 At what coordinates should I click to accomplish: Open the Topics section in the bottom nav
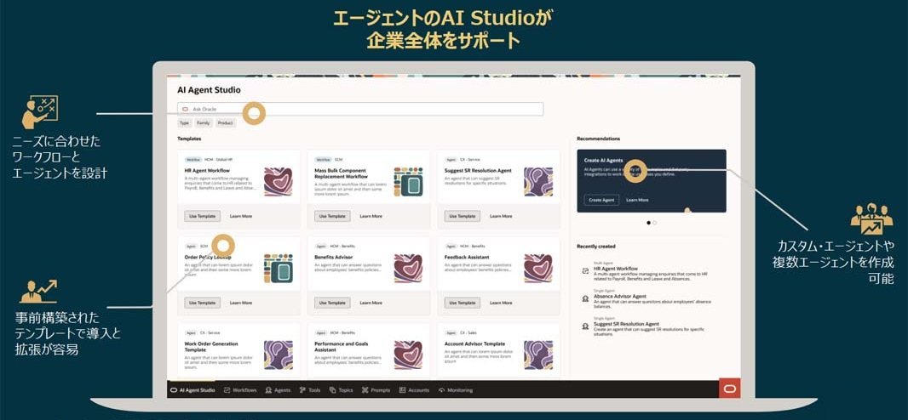tap(341, 390)
